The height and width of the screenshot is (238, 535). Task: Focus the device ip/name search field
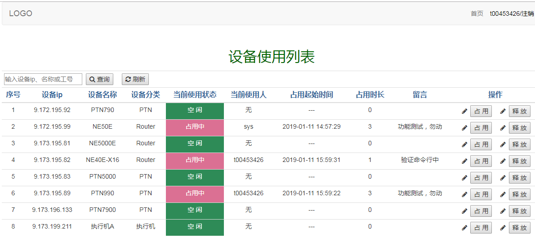43,79
